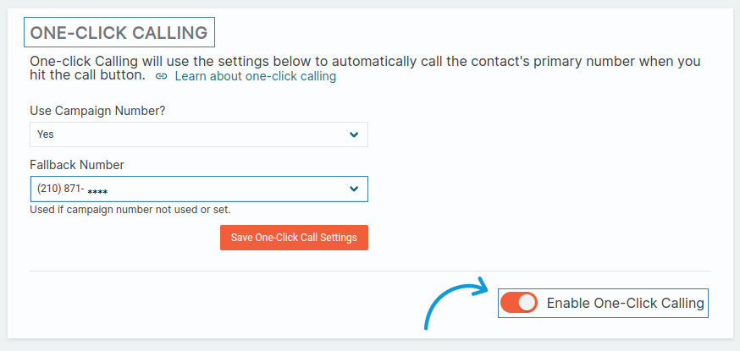Viewport: 740px width, 351px height.
Task: Toggle the Enable One-Click Calling switch
Action: (x=519, y=303)
